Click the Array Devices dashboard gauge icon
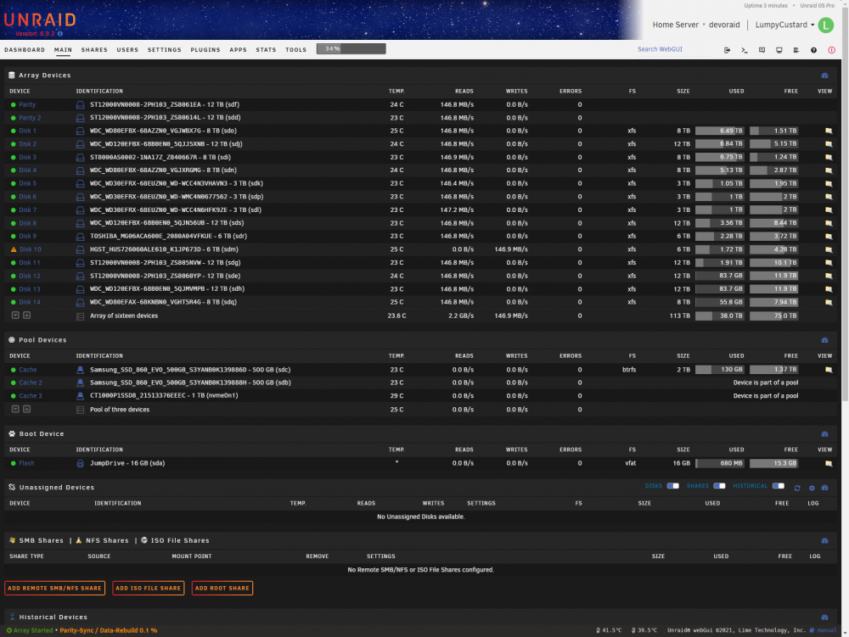Viewport: 849px width, 637px height. point(824,75)
